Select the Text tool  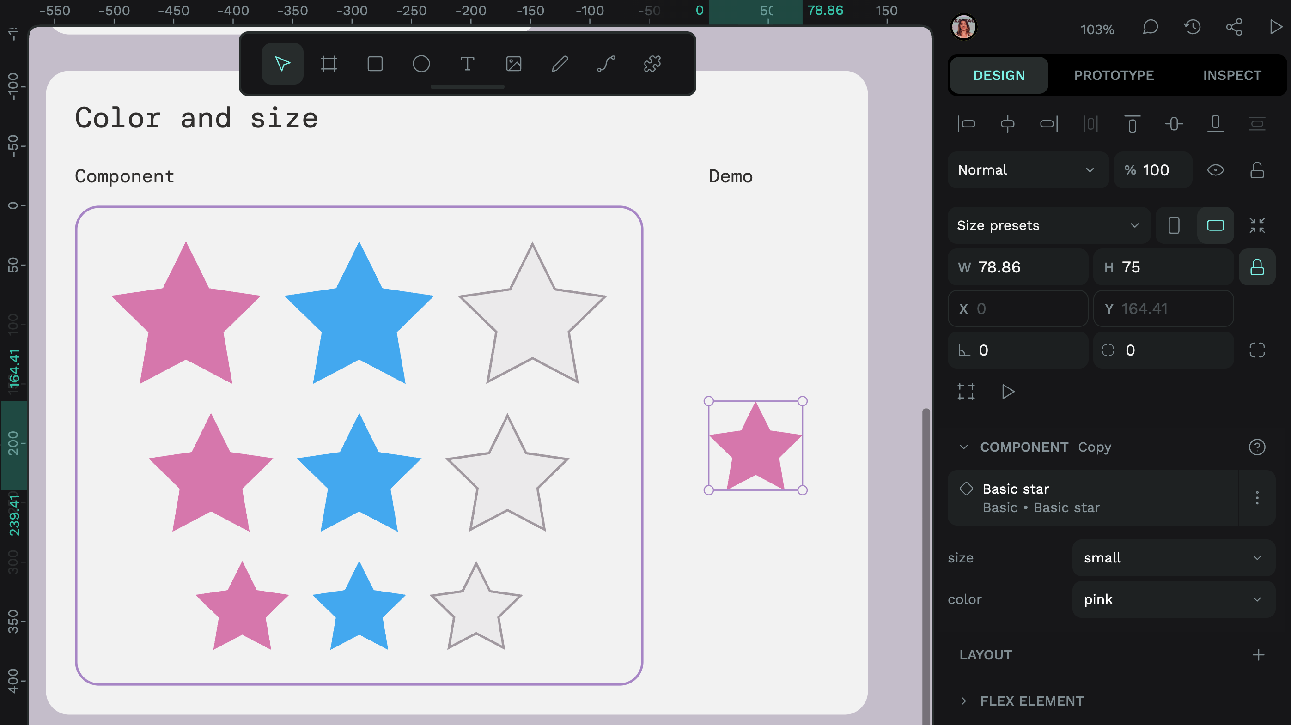point(467,64)
